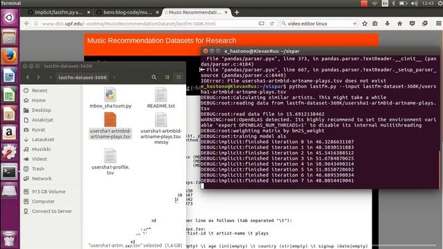Click lastfm-dataset-360K path button
The height and width of the screenshot is (249, 443).
pos(82,77)
